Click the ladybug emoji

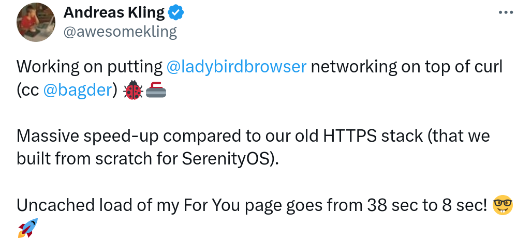pyautogui.click(x=134, y=91)
